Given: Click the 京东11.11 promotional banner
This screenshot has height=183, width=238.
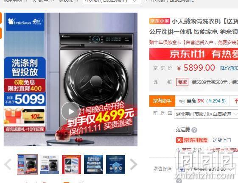Looking at the screenshot, I should [193, 54].
